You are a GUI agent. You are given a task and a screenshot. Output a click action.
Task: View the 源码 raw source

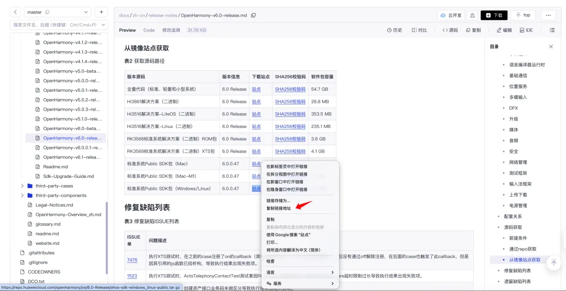pyautogui.click(x=450, y=30)
